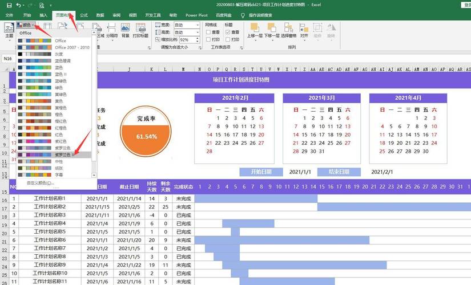The width and height of the screenshot is (471, 285).
Task: Click the Name Box showing N16
Action: [x=9, y=59]
